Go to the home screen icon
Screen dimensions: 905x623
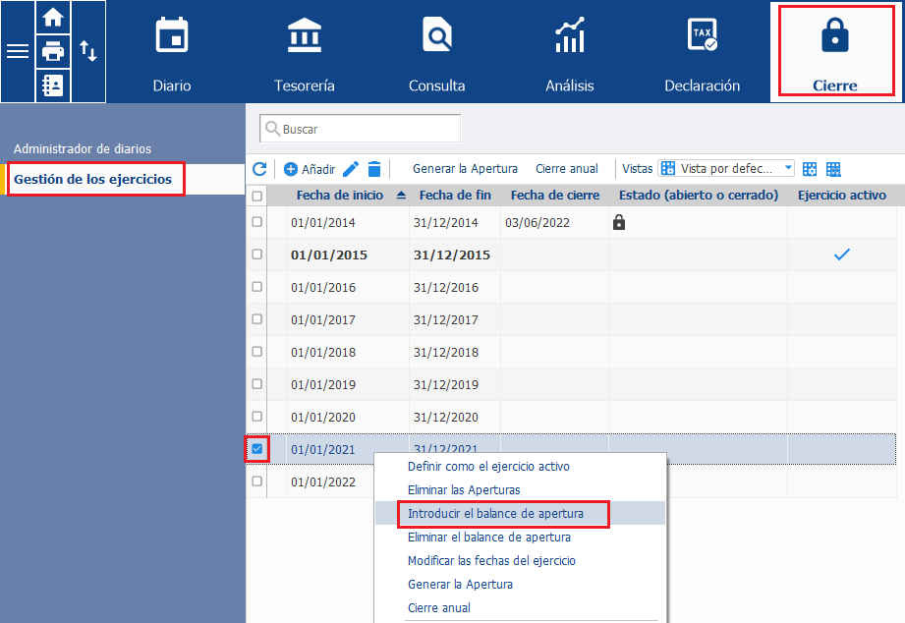53,18
